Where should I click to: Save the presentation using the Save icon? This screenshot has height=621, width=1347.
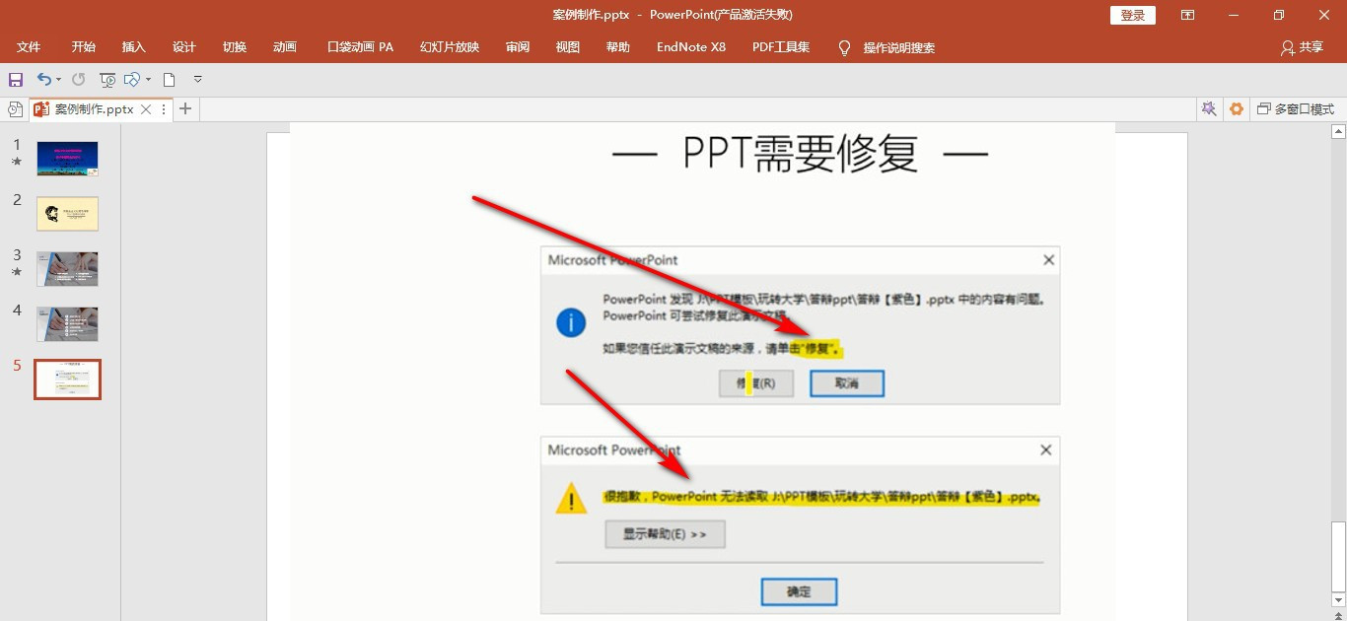(x=16, y=80)
